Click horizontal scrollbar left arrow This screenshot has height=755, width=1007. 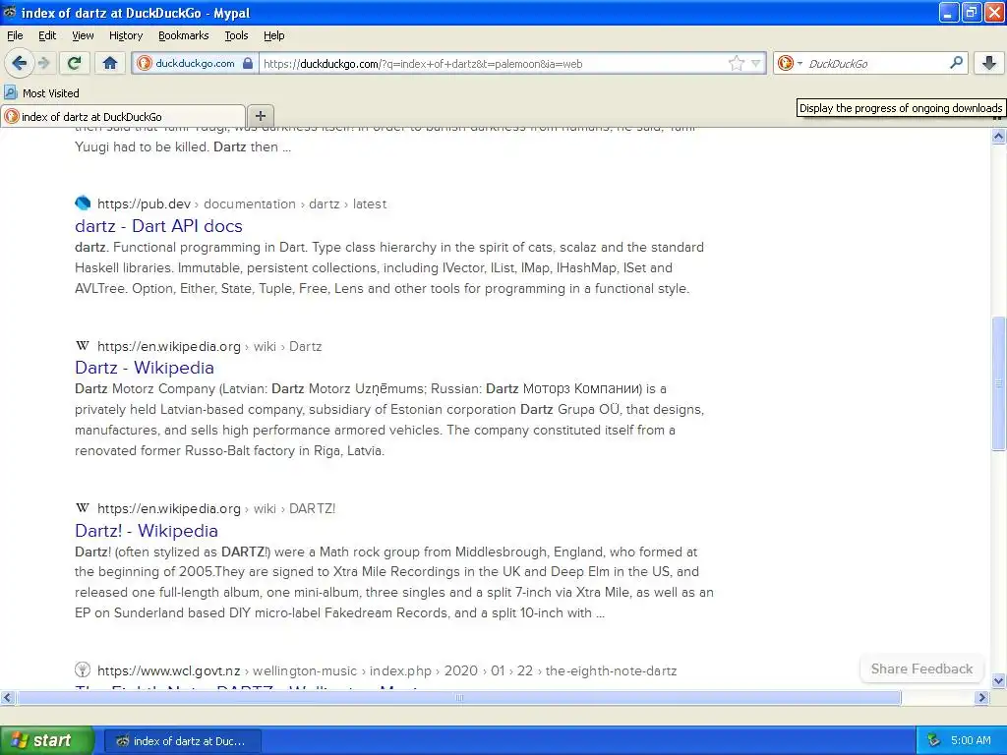click(7, 697)
